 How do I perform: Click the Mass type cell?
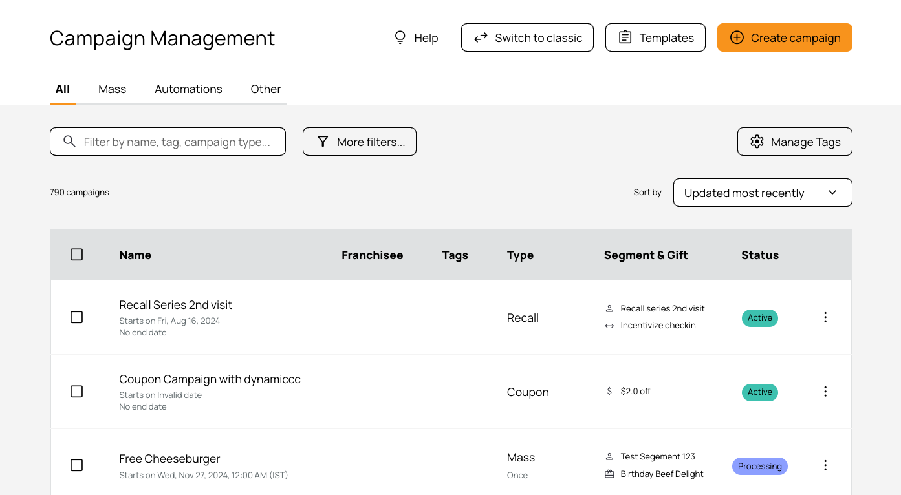click(521, 458)
